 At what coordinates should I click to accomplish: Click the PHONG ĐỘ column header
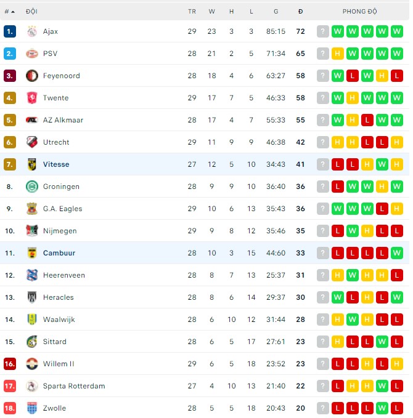360,12
